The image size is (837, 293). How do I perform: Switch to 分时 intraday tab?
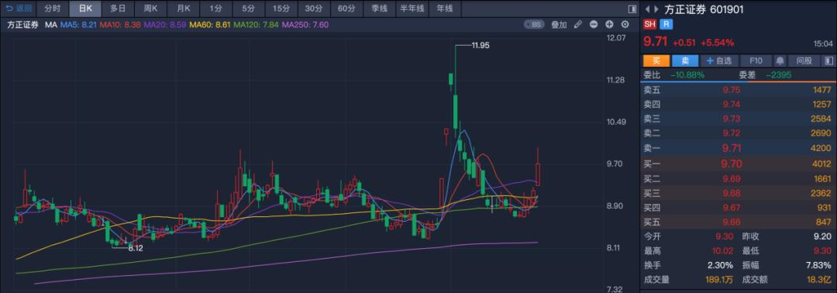click(x=53, y=9)
